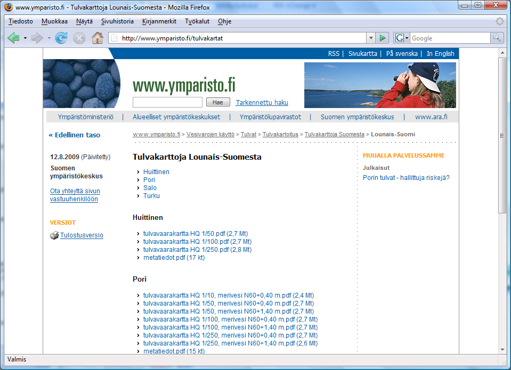Click the Forward arrow button
511x370 pixels.
[37, 38]
